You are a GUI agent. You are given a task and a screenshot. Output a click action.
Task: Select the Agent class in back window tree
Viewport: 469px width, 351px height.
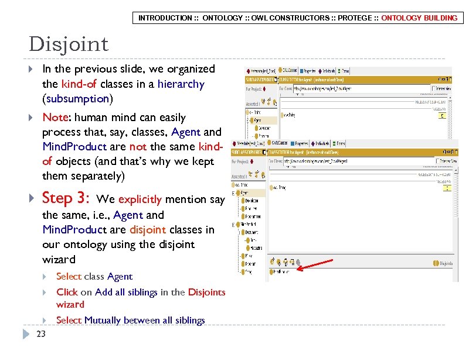tap(256, 121)
